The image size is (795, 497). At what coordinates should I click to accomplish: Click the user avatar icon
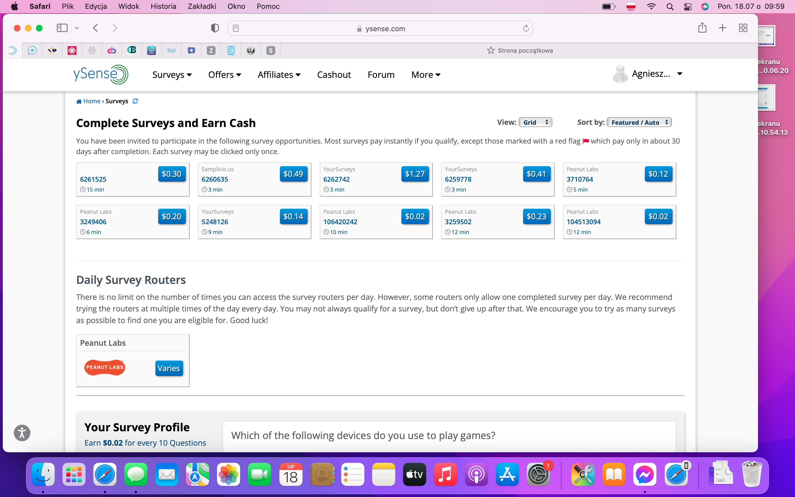point(620,74)
